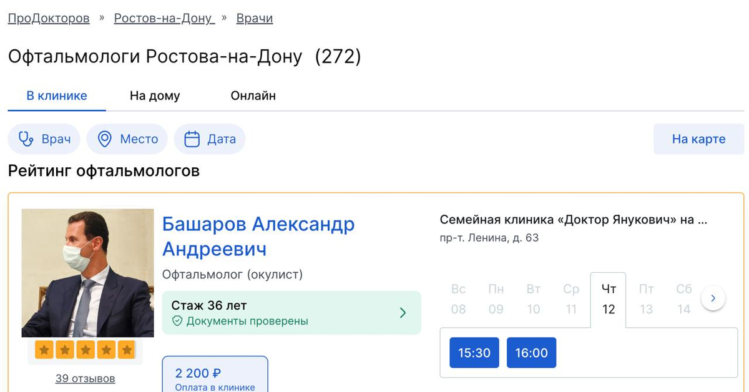Click the location pin icon in Место filter
This screenshot has width=749, height=392.
pyautogui.click(x=105, y=139)
